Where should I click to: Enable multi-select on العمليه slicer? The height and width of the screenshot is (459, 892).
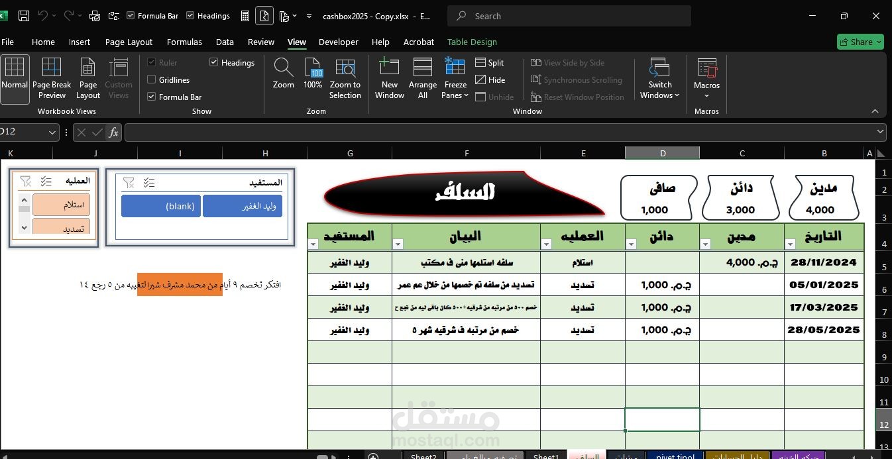46,181
